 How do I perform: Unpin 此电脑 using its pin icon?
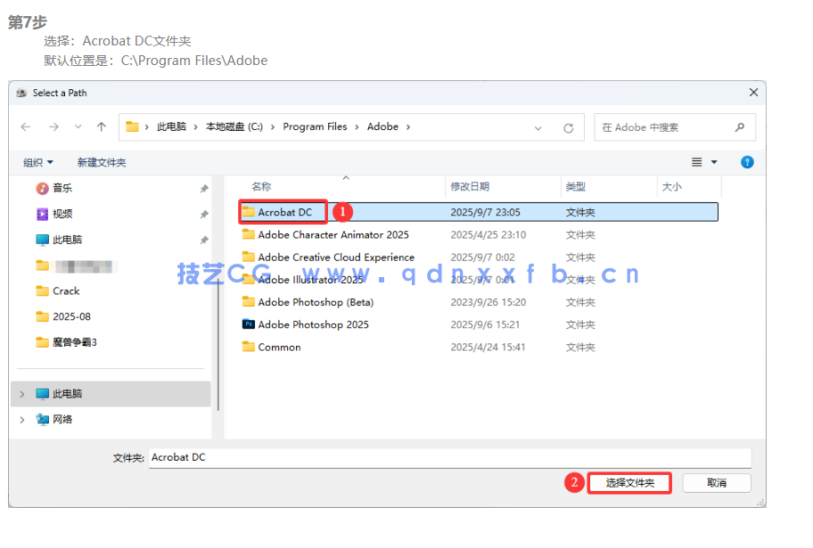point(205,239)
